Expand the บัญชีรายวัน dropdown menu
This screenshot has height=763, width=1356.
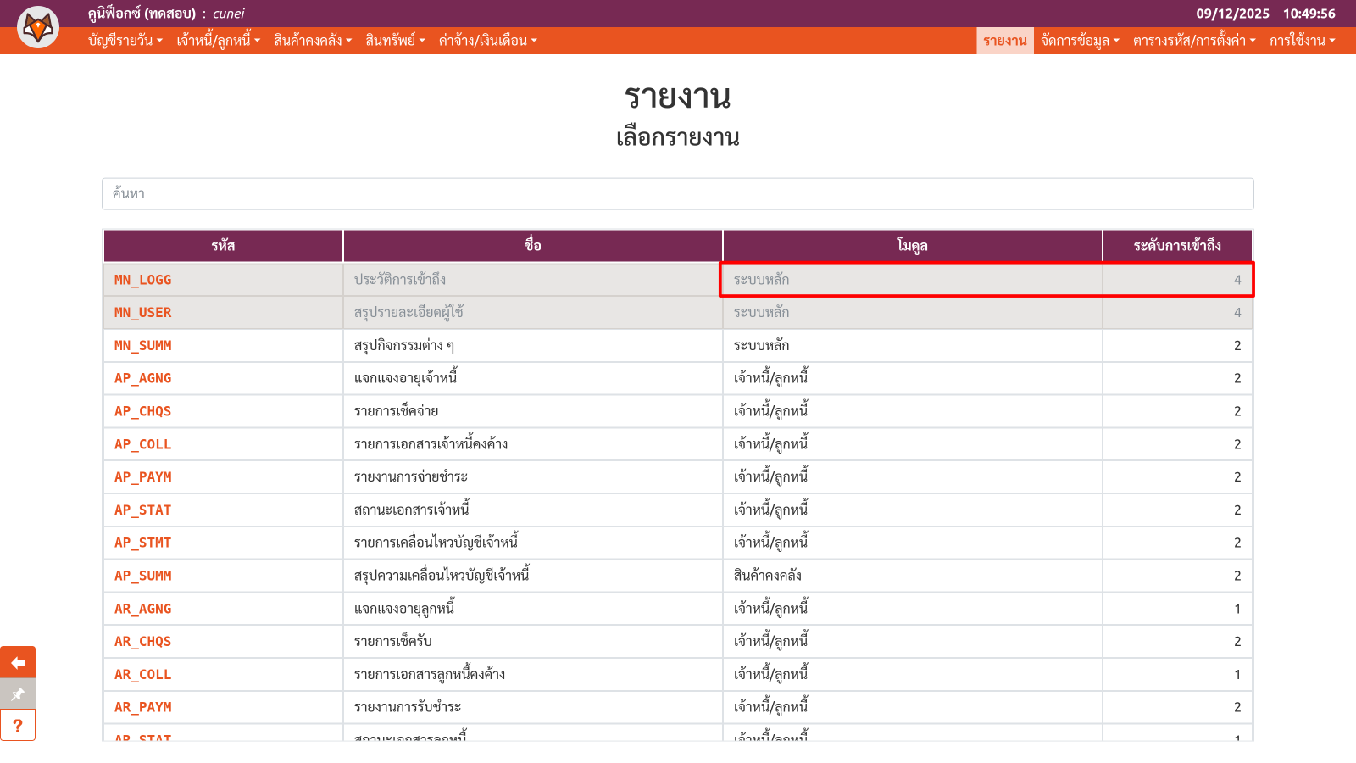click(125, 41)
